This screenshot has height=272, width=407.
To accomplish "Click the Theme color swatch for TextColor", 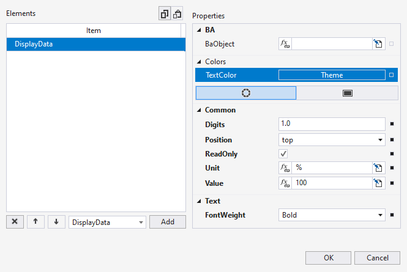I will pyautogui.click(x=332, y=75).
